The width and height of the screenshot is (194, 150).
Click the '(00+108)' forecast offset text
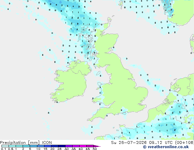click(x=185, y=143)
